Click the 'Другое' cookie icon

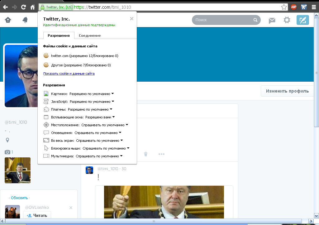[46, 65]
